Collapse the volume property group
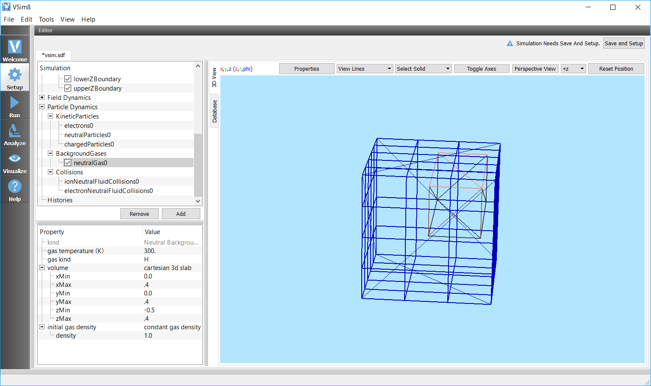Viewport: 651px width, 386px height. [42, 267]
